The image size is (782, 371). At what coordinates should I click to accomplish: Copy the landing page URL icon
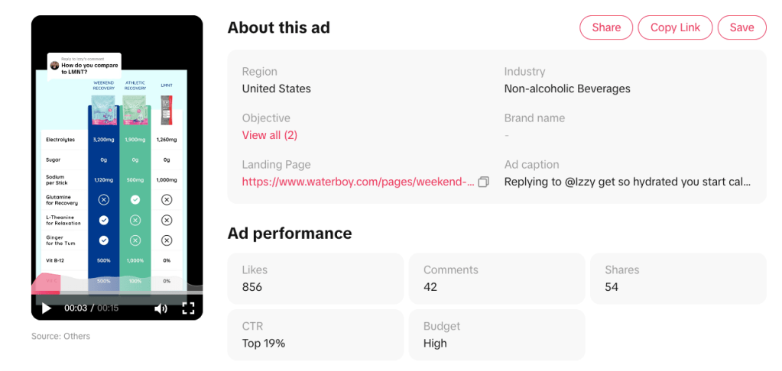click(483, 182)
